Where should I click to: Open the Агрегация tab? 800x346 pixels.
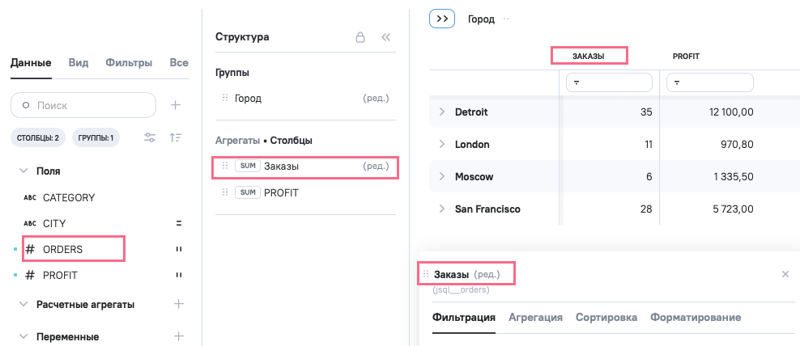[536, 318]
